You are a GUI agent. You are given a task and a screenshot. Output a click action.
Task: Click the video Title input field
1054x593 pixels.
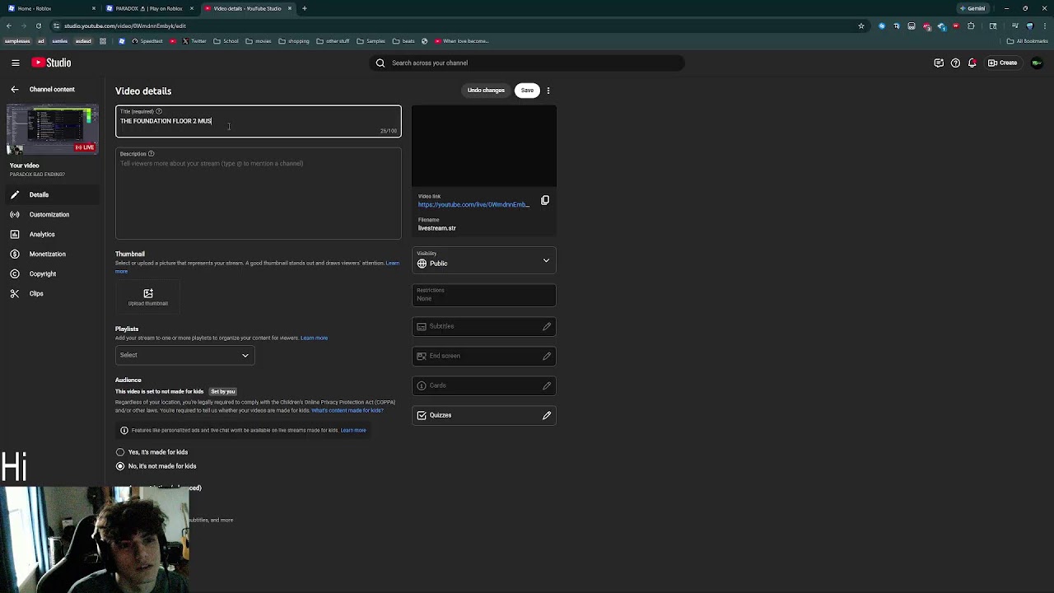pos(259,121)
